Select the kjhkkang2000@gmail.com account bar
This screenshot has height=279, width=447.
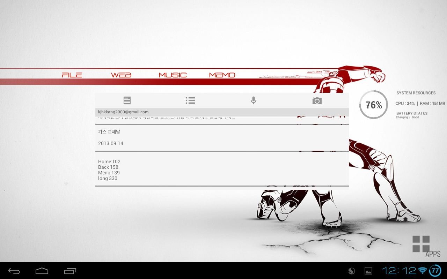pyautogui.click(x=222, y=112)
